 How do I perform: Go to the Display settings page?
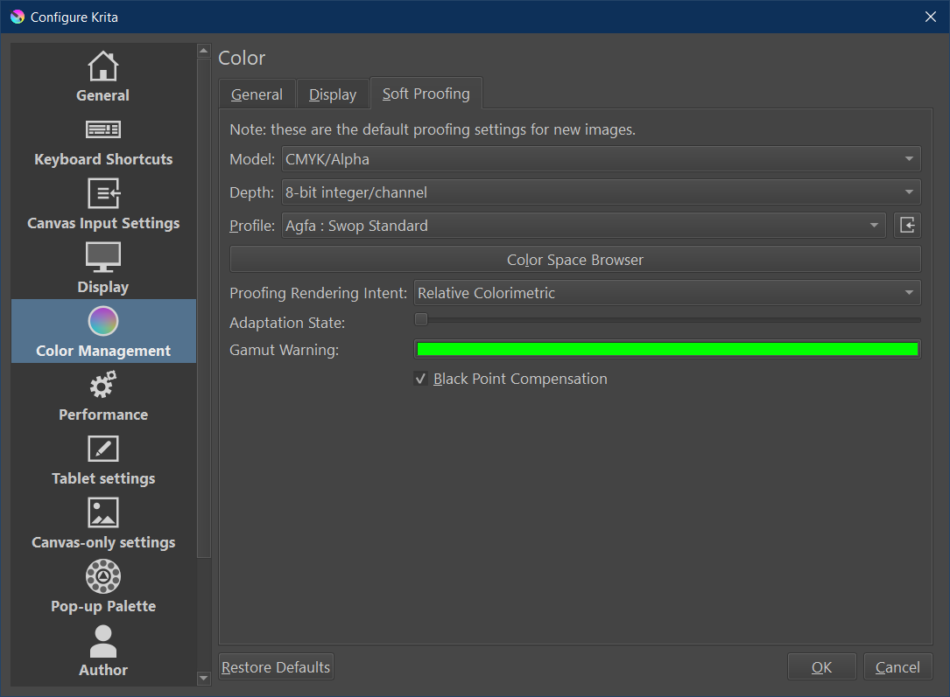103,268
